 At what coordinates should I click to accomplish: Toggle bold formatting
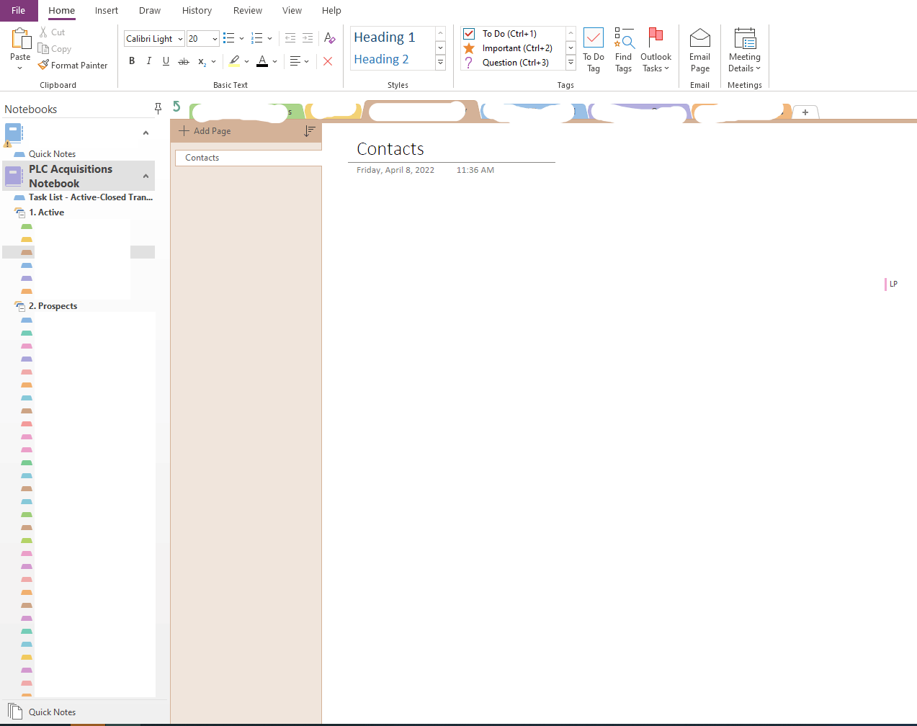click(x=132, y=61)
